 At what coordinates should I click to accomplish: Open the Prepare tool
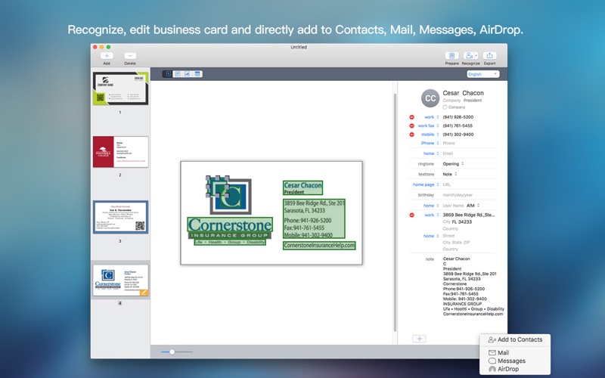[x=451, y=56]
